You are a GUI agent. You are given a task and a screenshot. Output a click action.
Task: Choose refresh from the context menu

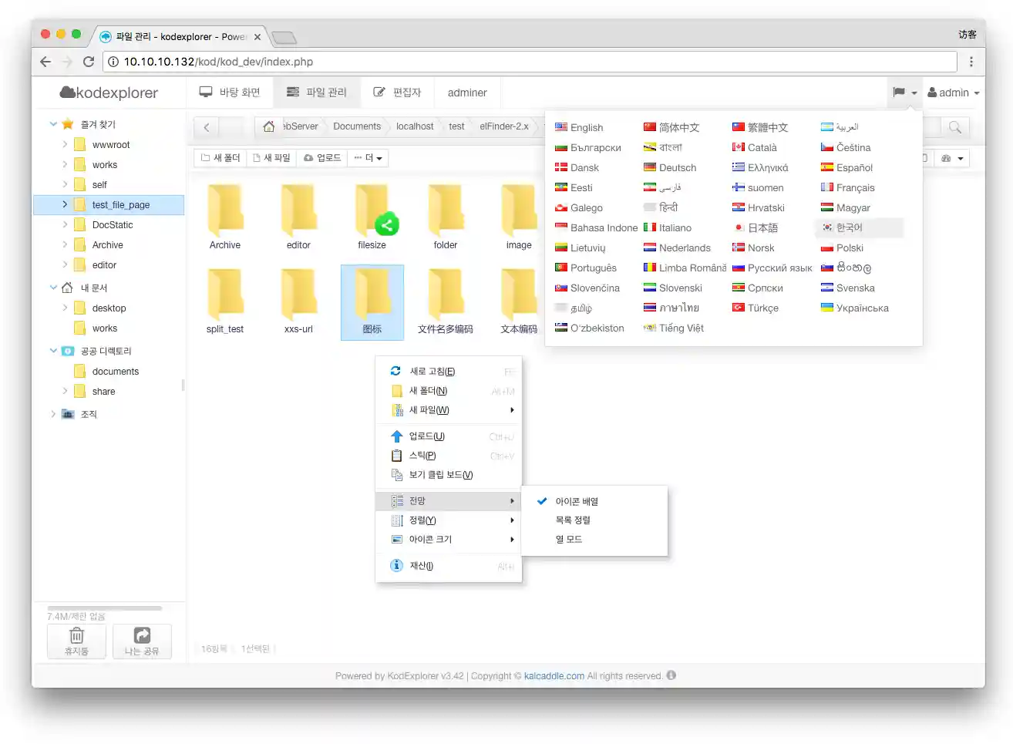click(432, 372)
